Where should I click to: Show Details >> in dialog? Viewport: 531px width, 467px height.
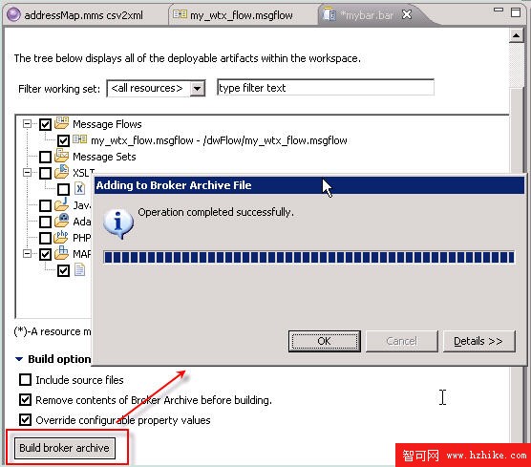(478, 341)
